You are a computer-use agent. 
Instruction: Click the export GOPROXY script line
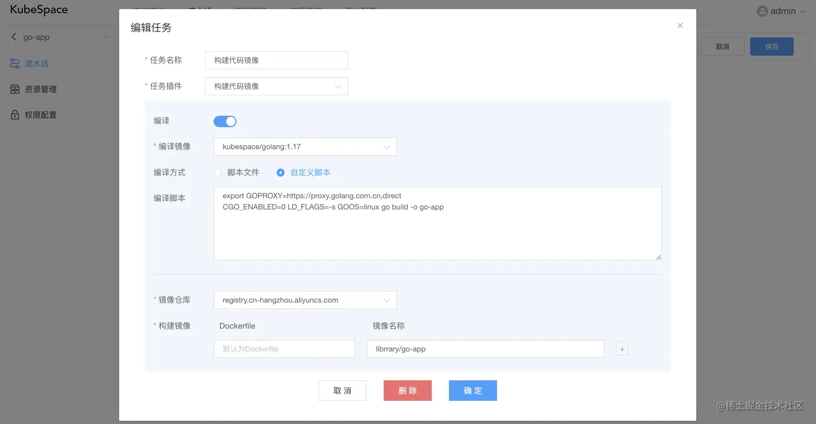click(x=312, y=196)
